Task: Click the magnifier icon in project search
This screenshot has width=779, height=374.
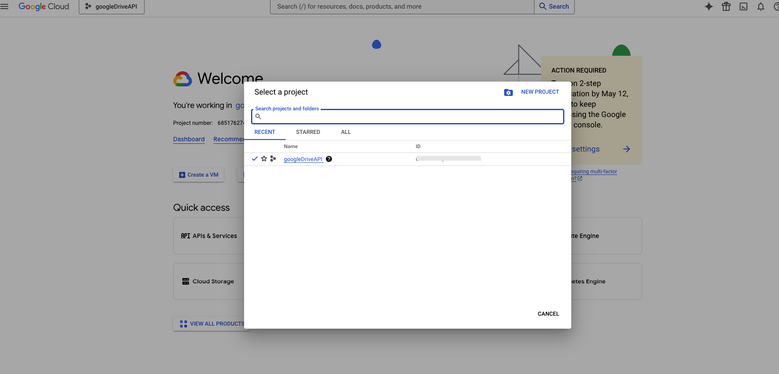Action: [x=258, y=117]
